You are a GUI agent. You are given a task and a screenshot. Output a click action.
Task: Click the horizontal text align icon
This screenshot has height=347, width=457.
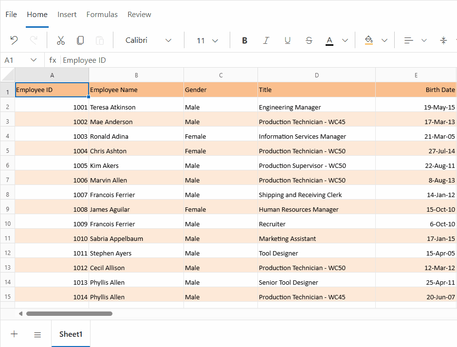point(409,40)
